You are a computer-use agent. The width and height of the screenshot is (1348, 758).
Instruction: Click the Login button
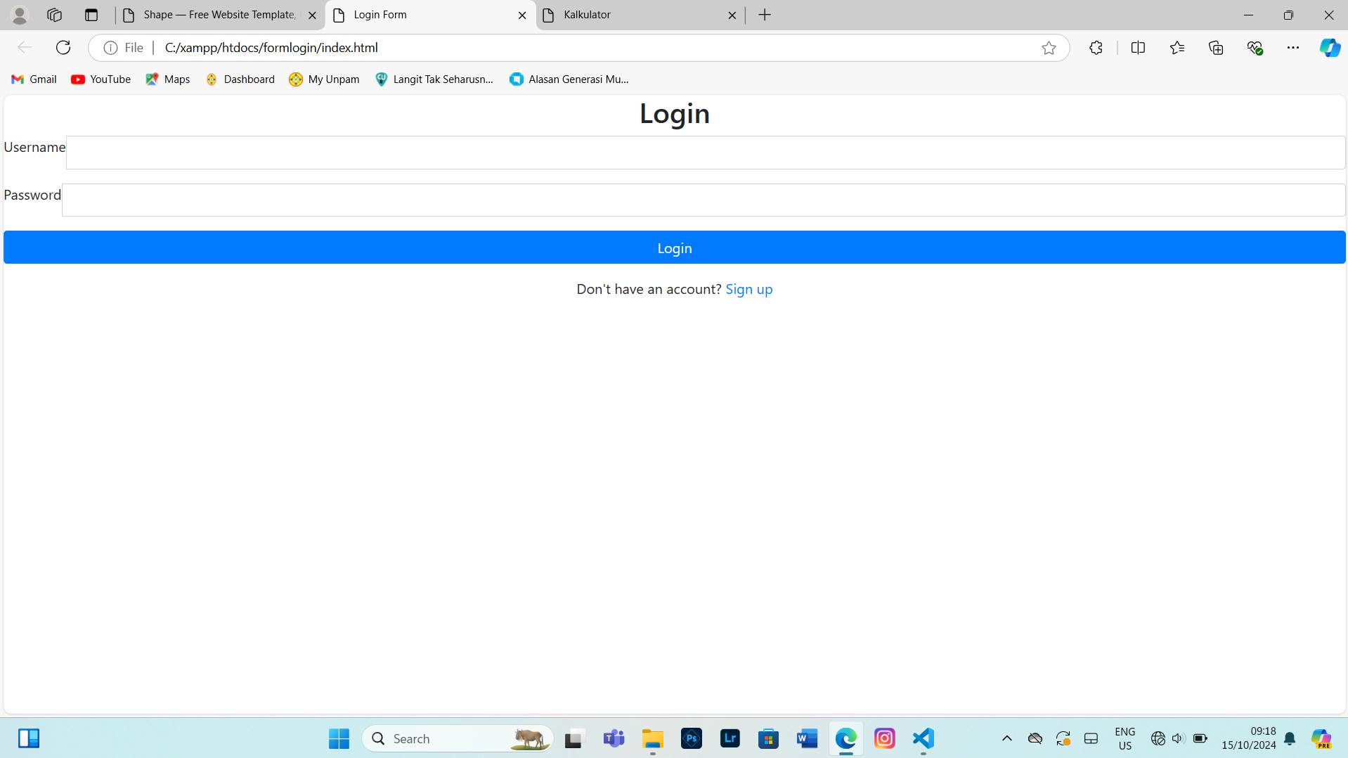[673, 248]
